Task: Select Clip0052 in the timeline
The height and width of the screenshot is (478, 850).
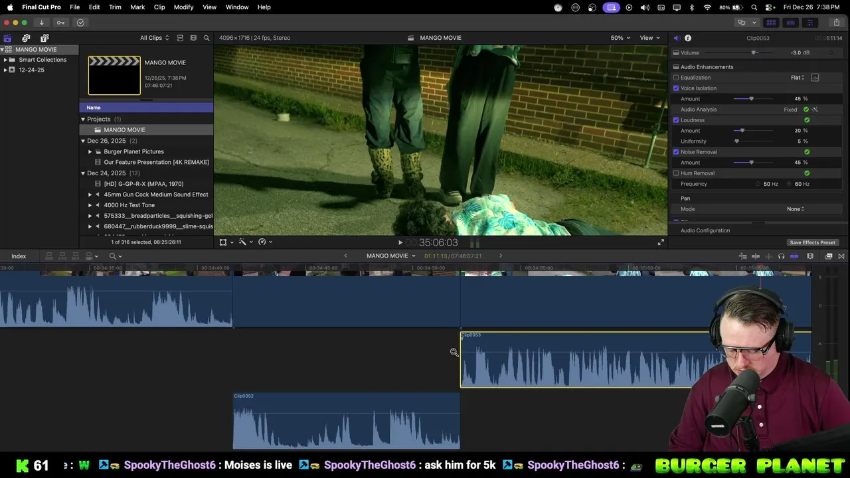Action: coord(346,421)
